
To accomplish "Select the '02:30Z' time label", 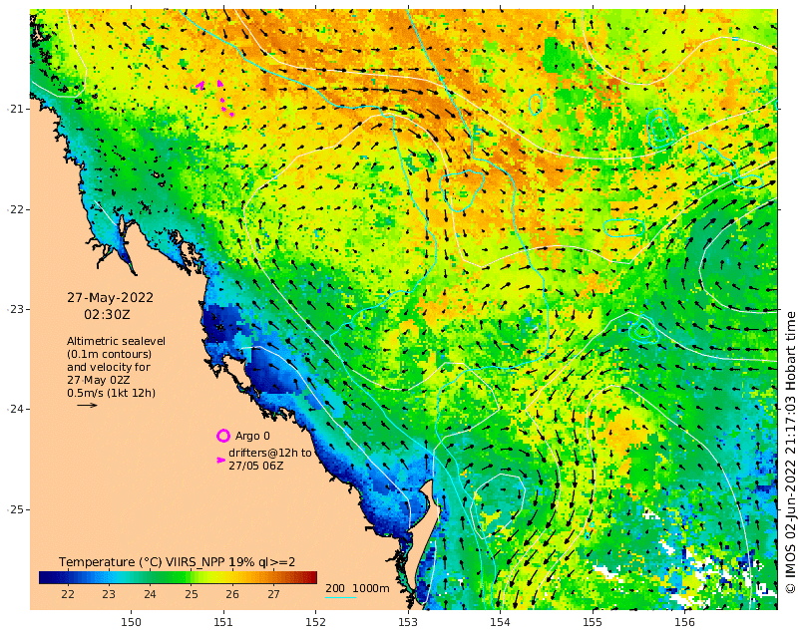I will (x=107, y=315).
